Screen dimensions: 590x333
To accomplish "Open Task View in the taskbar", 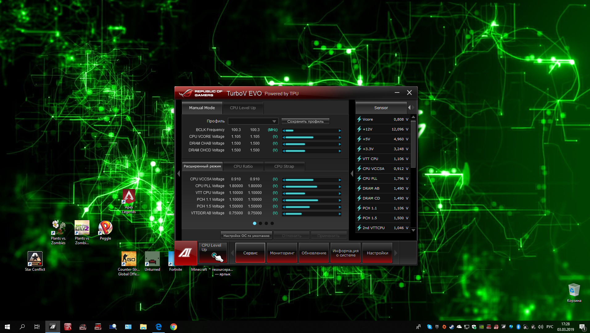I will click(37, 327).
